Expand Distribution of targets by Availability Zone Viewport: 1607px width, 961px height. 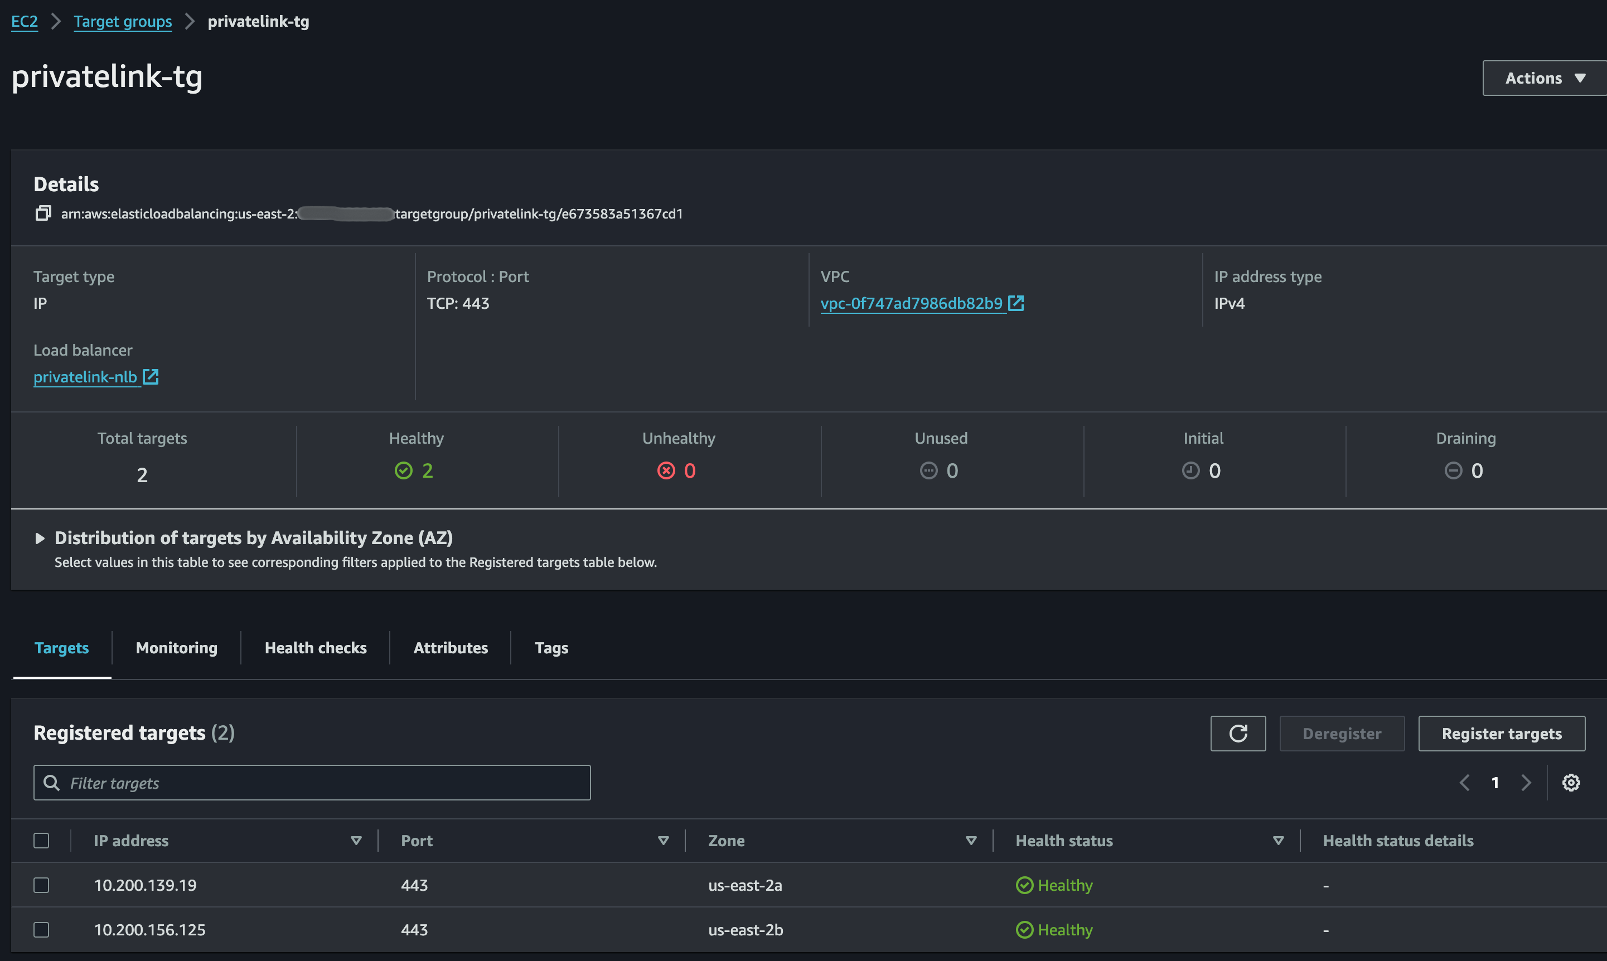pos(40,538)
